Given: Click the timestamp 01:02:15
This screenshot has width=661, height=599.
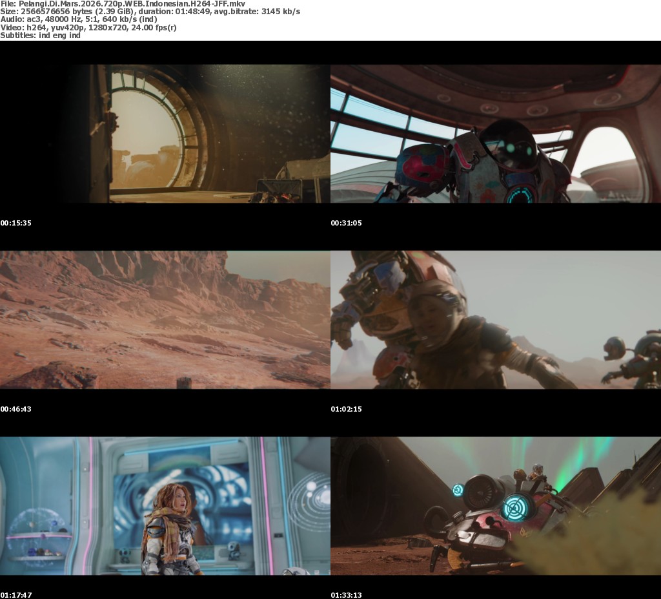Looking at the screenshot, I should click(x=346, y=409).
